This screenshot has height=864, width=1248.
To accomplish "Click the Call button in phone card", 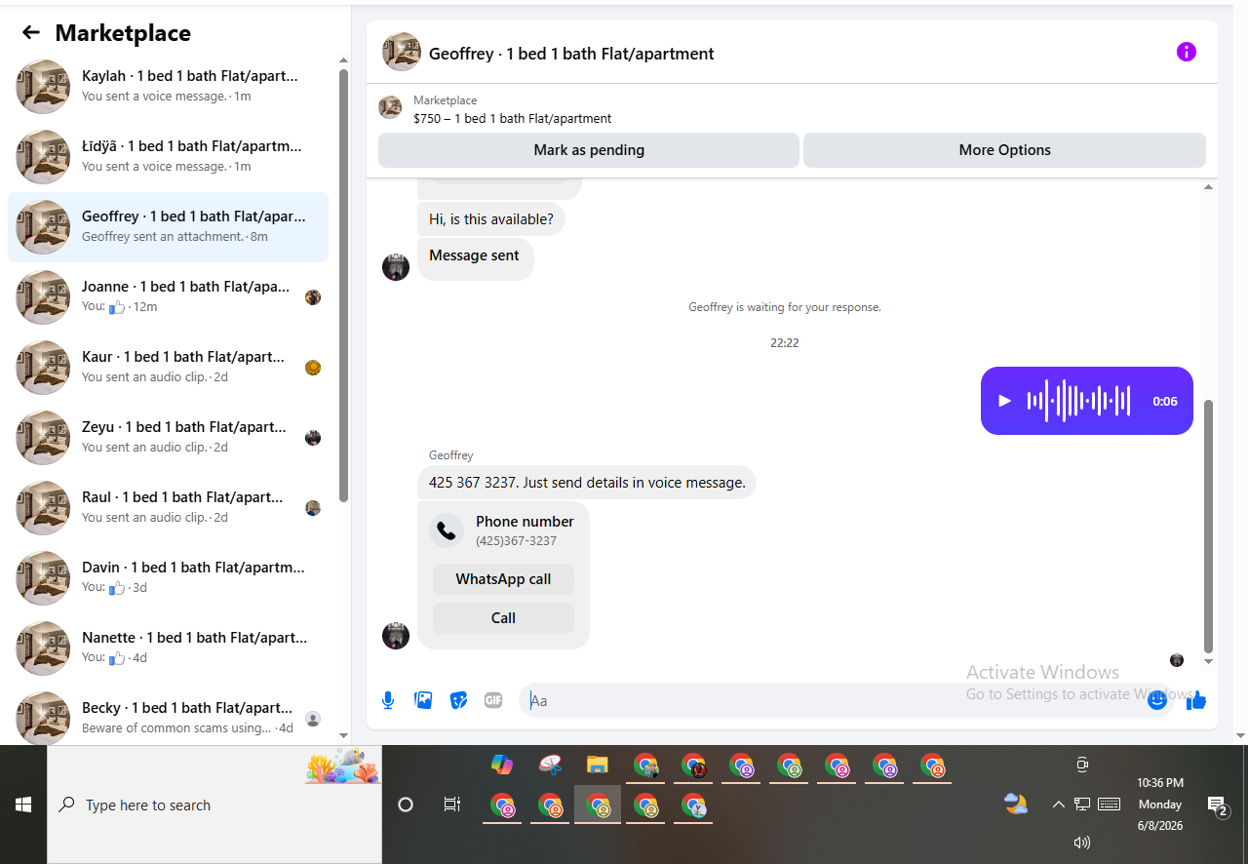I will pyautogui.click(x=503, y=618).
